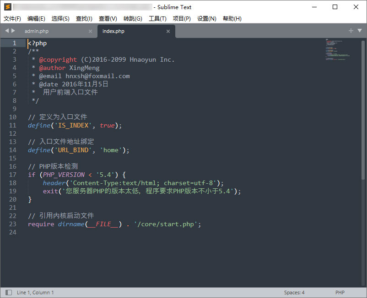Close the index.php tab
The image size is (367, 298).
[167, 32]
